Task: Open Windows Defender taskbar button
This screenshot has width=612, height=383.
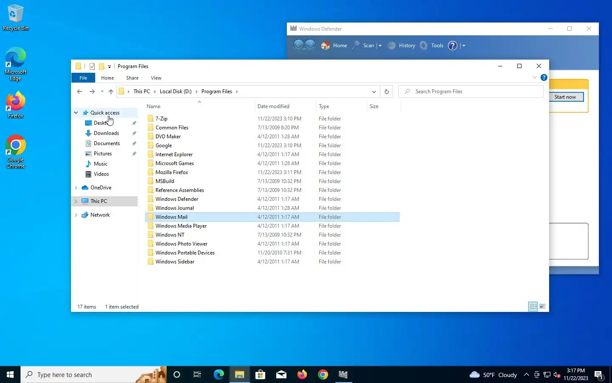Action: [343, 374]
